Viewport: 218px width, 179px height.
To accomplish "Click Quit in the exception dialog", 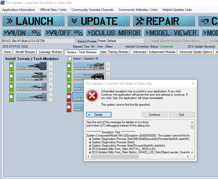I will click(182, 115).
